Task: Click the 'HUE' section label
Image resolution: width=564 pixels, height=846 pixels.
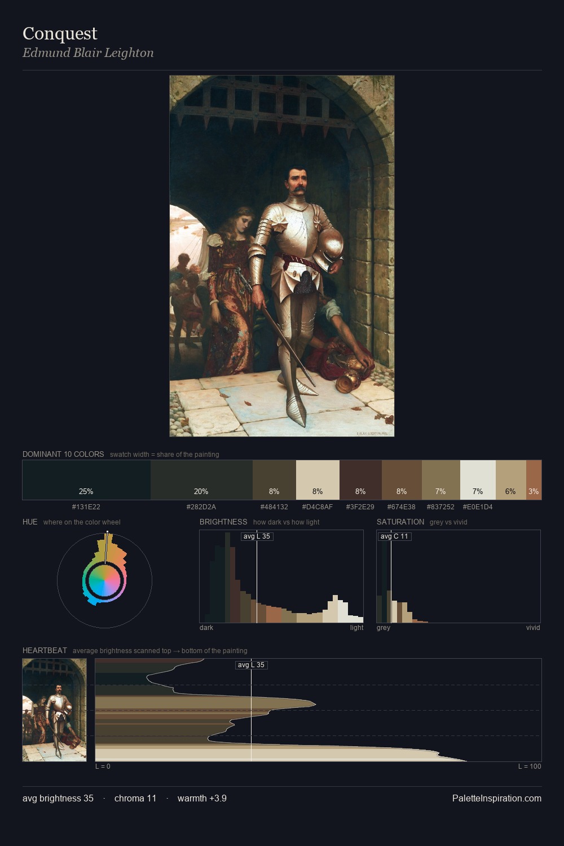Action: pyautogui.click(x=30, y=522)
